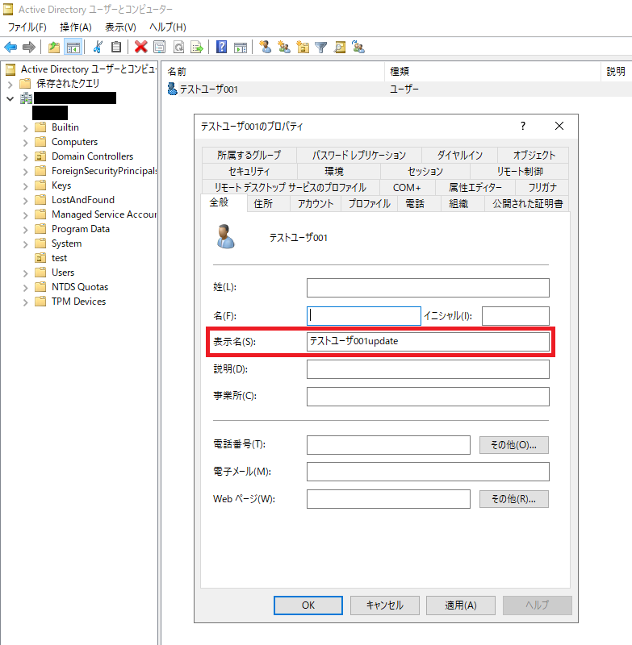Click the 電子メール(M) input field

point(428,472)
